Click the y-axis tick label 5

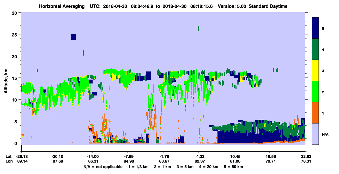coord(16,121)
